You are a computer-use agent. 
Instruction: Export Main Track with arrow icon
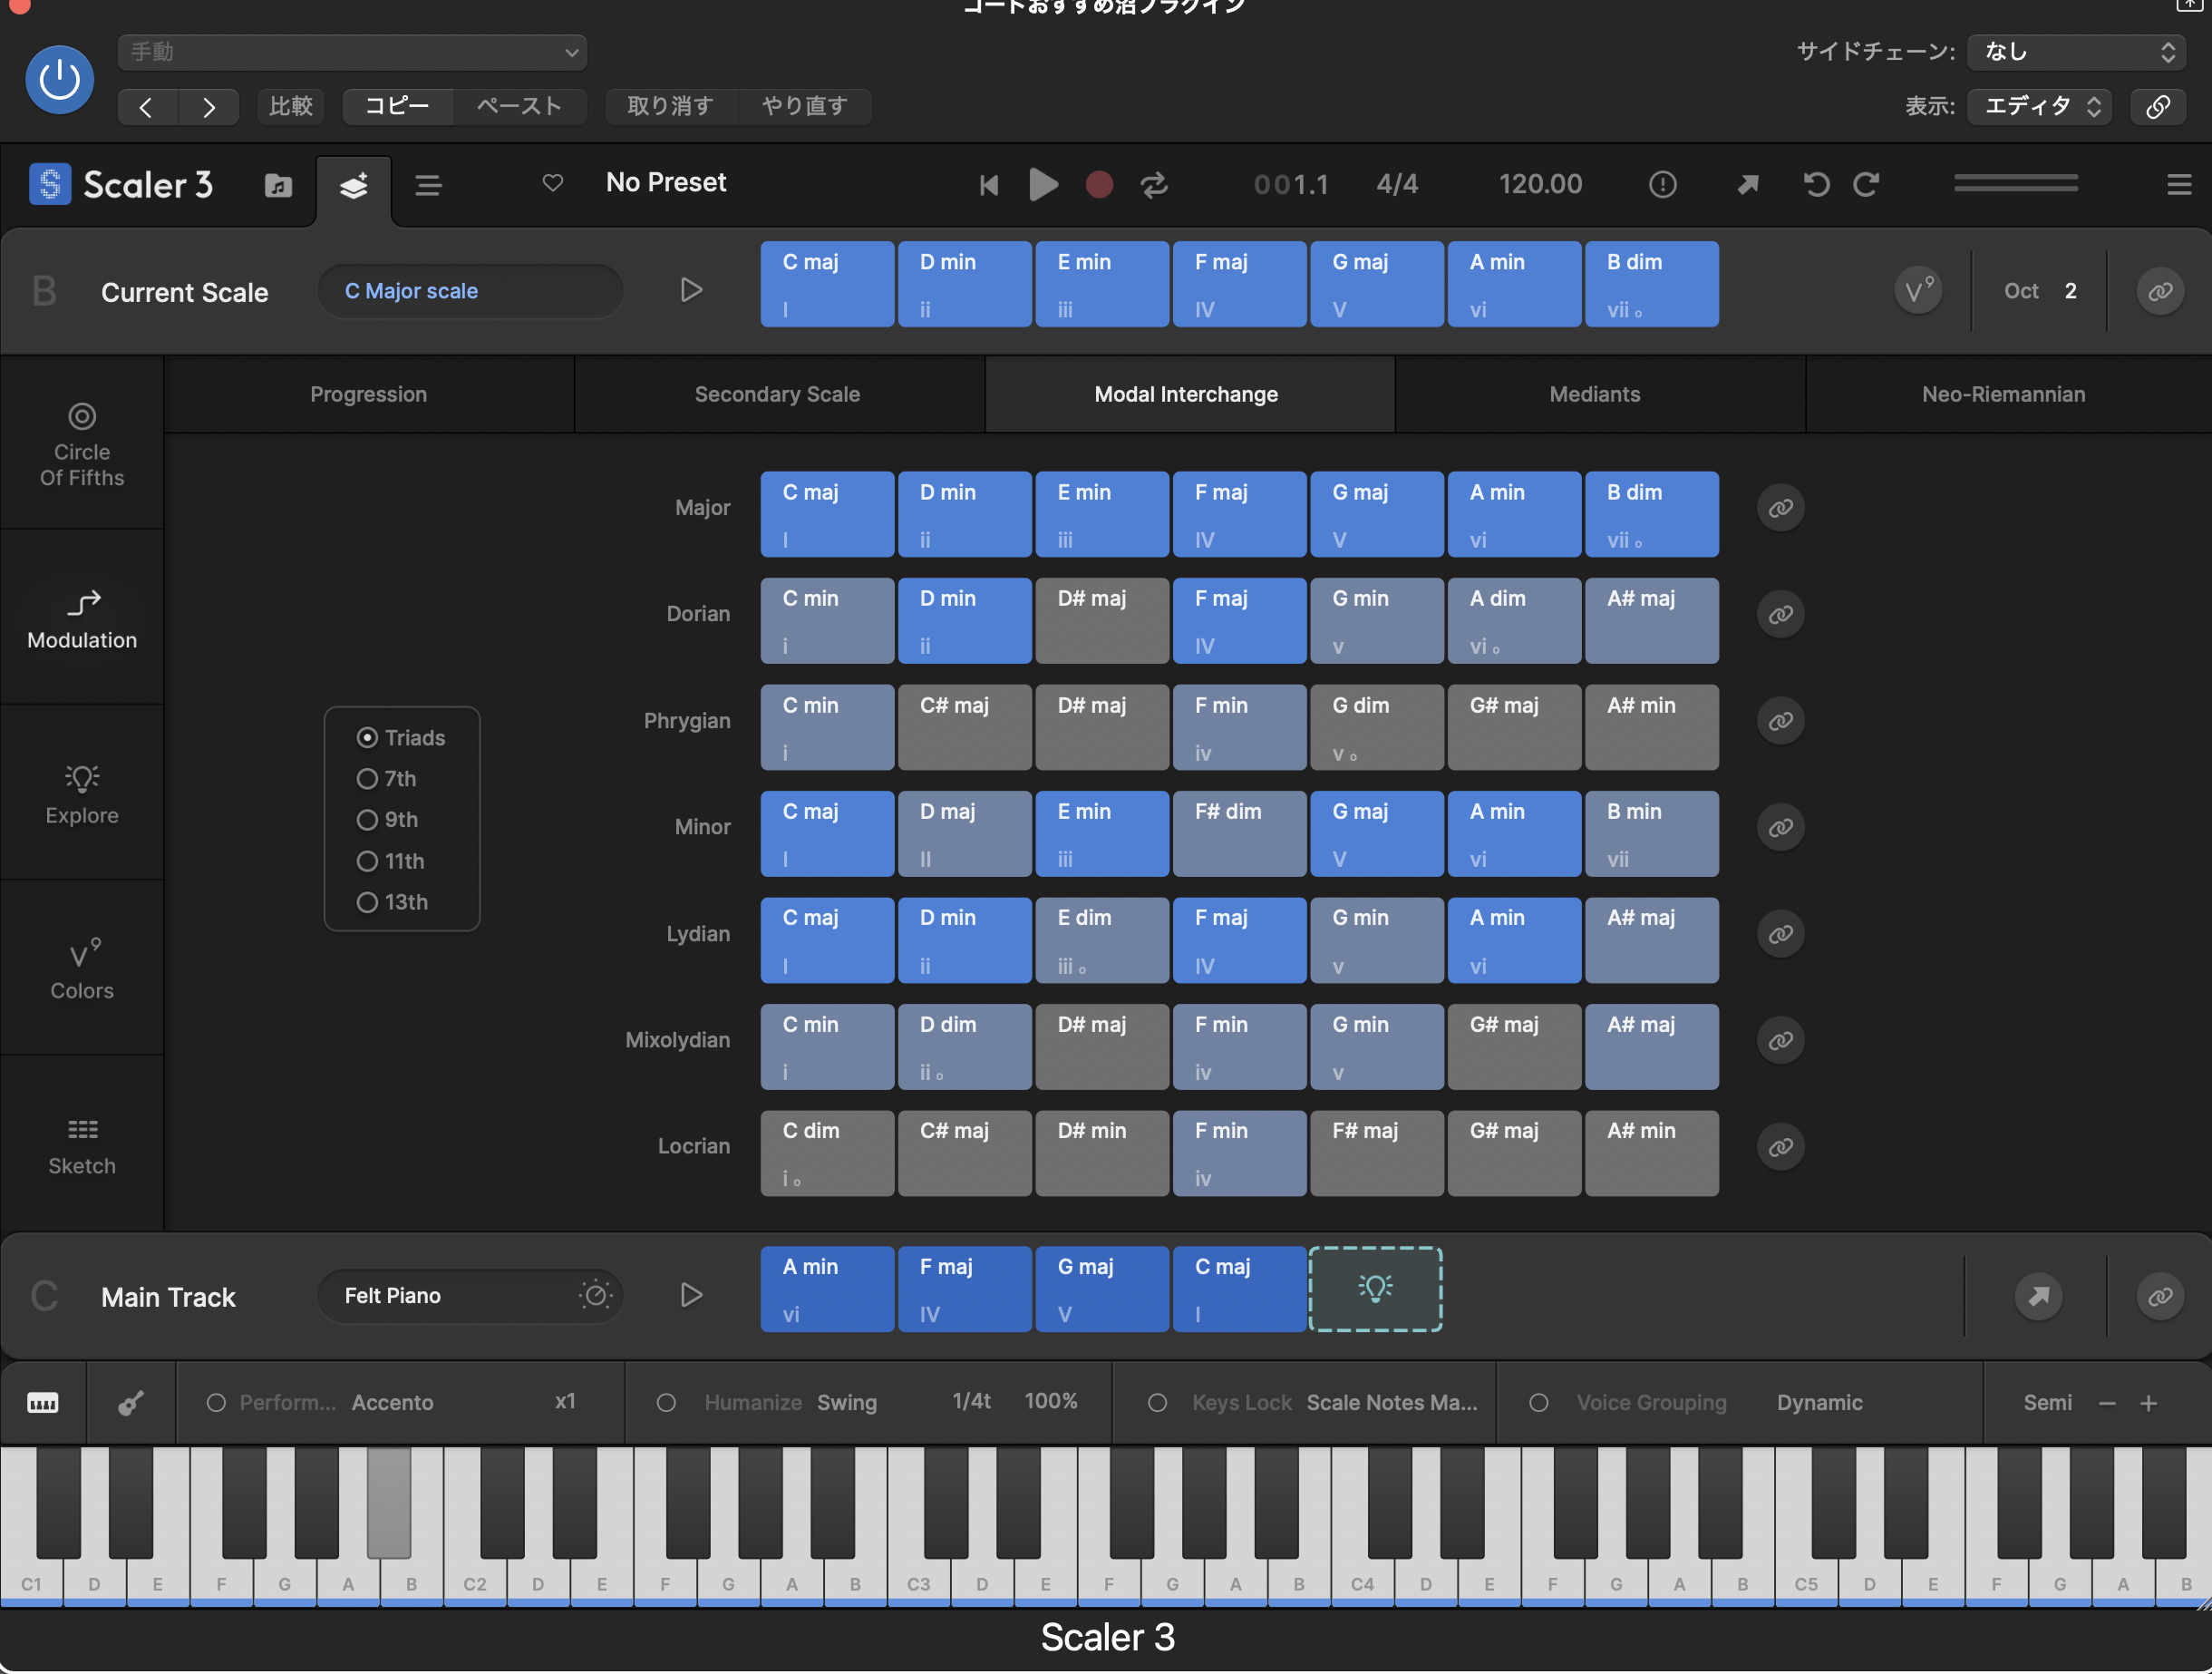tap(2038, 1296)
